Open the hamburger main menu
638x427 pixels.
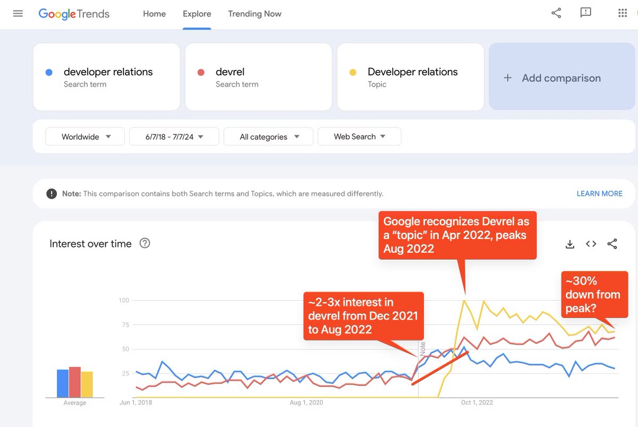click(18, 14)
